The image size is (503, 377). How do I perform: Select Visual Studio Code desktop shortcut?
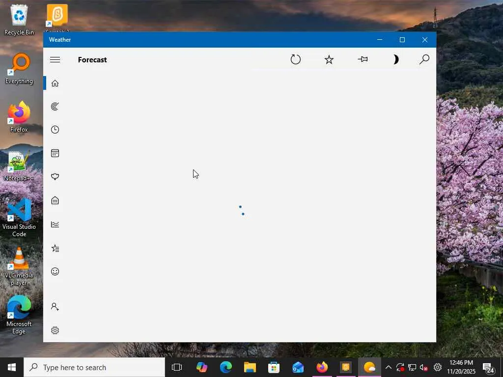[19, 218]
